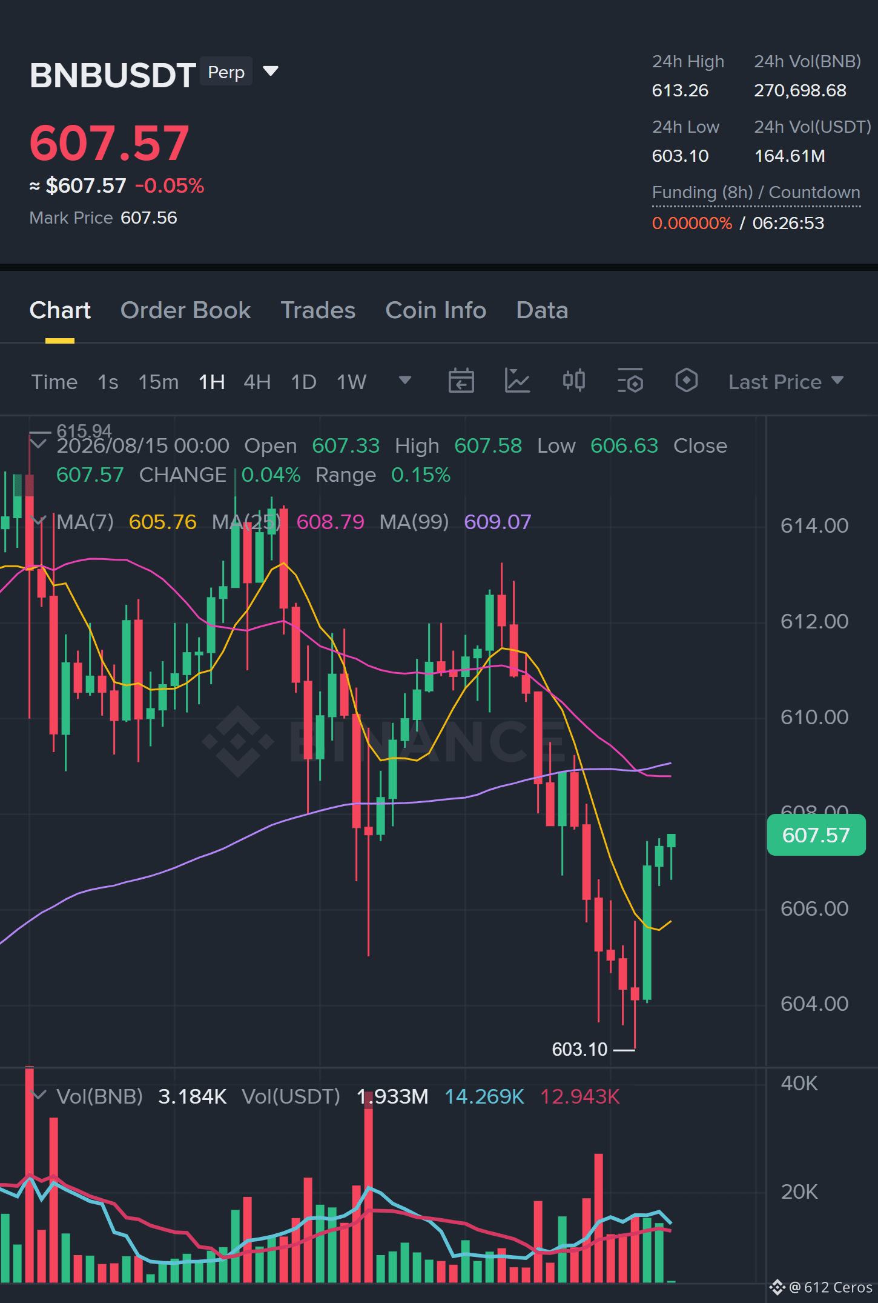Select the 1W interval
The height and width of the screenshot is (1303, 878).
352,382
